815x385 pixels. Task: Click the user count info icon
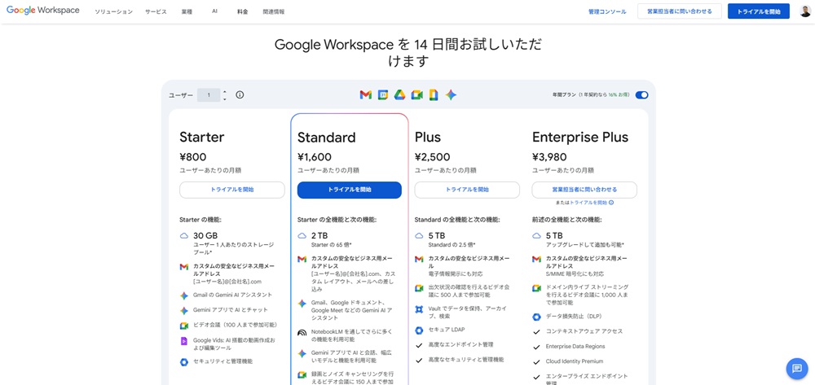pyautogui.click(x=240, y=95)
